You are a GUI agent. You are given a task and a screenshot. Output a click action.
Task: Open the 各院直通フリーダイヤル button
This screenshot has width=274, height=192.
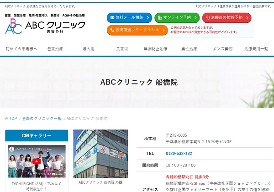click(x=137, y=30)
